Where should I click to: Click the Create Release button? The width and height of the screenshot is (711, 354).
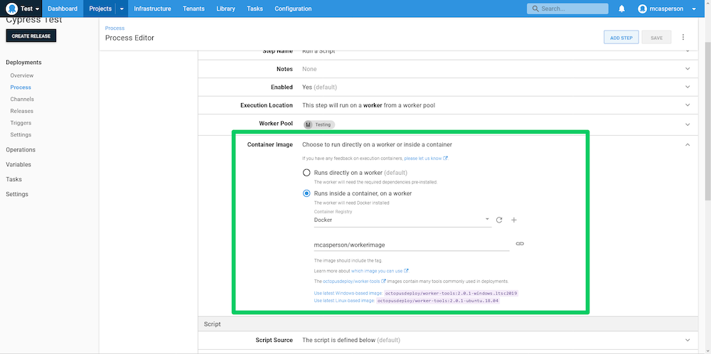pos(31,36)
